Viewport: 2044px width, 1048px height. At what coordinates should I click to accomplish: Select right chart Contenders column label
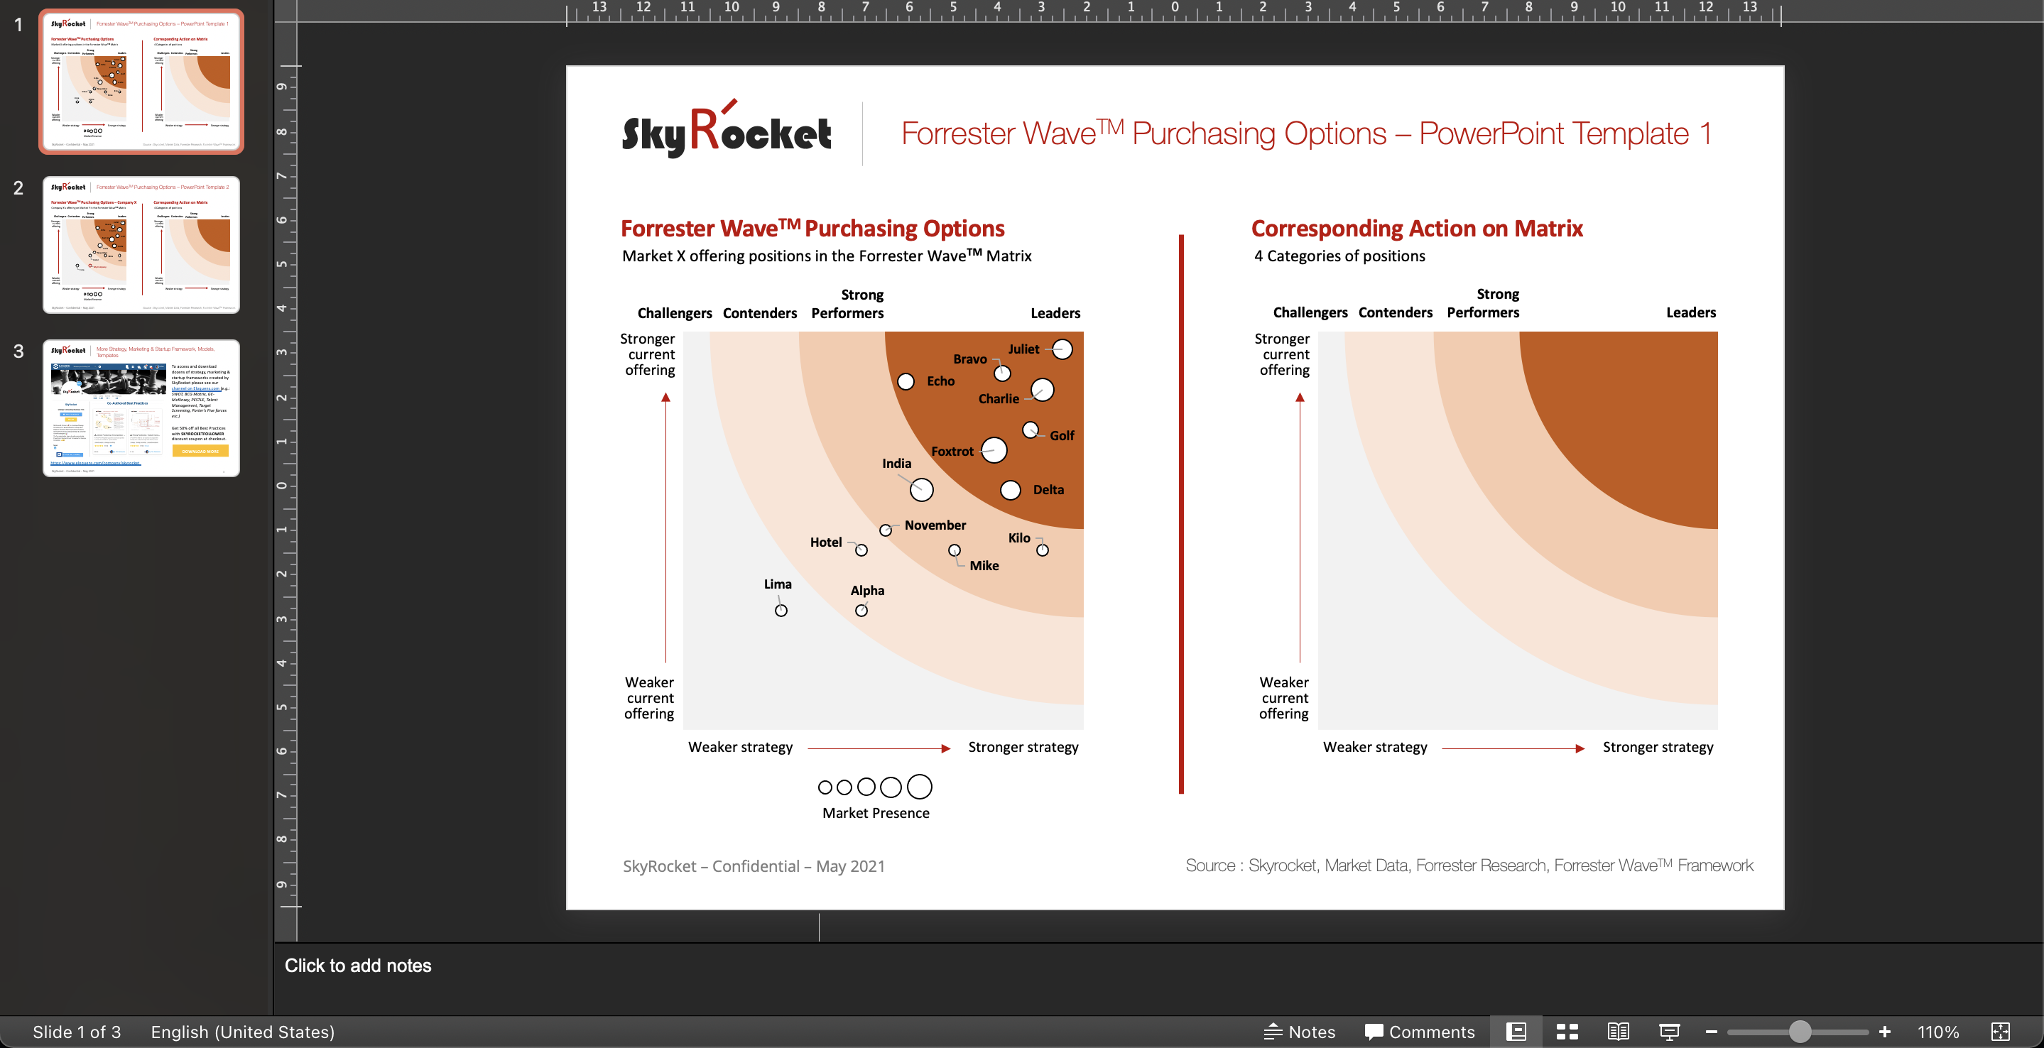coord(1395,312)
